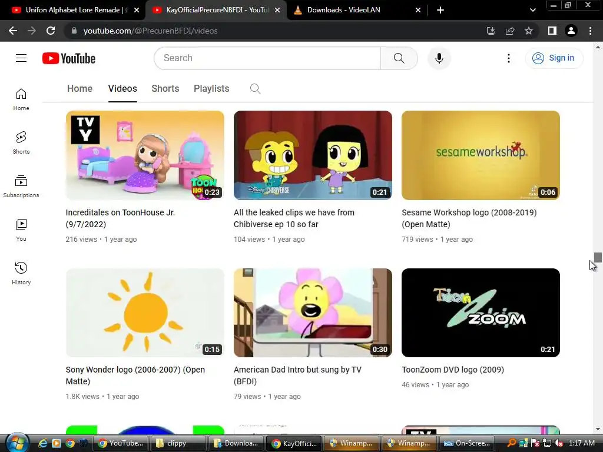Open Increditales on ToonHouse Jr. thumbnail
The image size is (603, 452).
(x=145, y=155)
